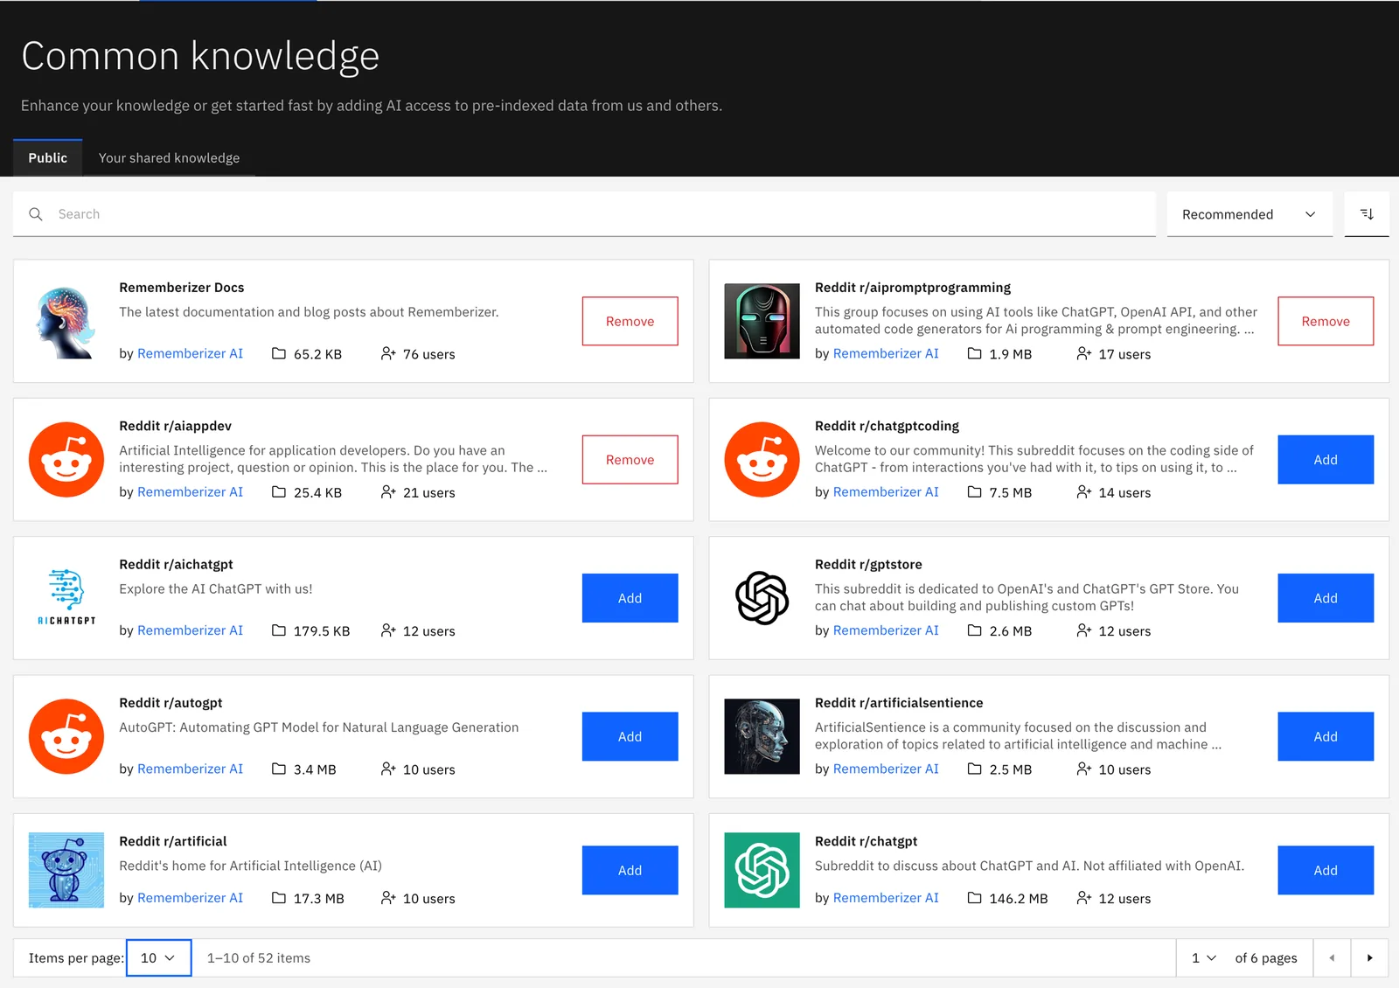Add Reddit r/autogpt knowledge

[x=630, y=736]
